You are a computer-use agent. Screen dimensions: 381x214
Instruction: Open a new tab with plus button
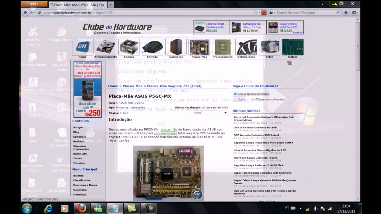point(111,4)
